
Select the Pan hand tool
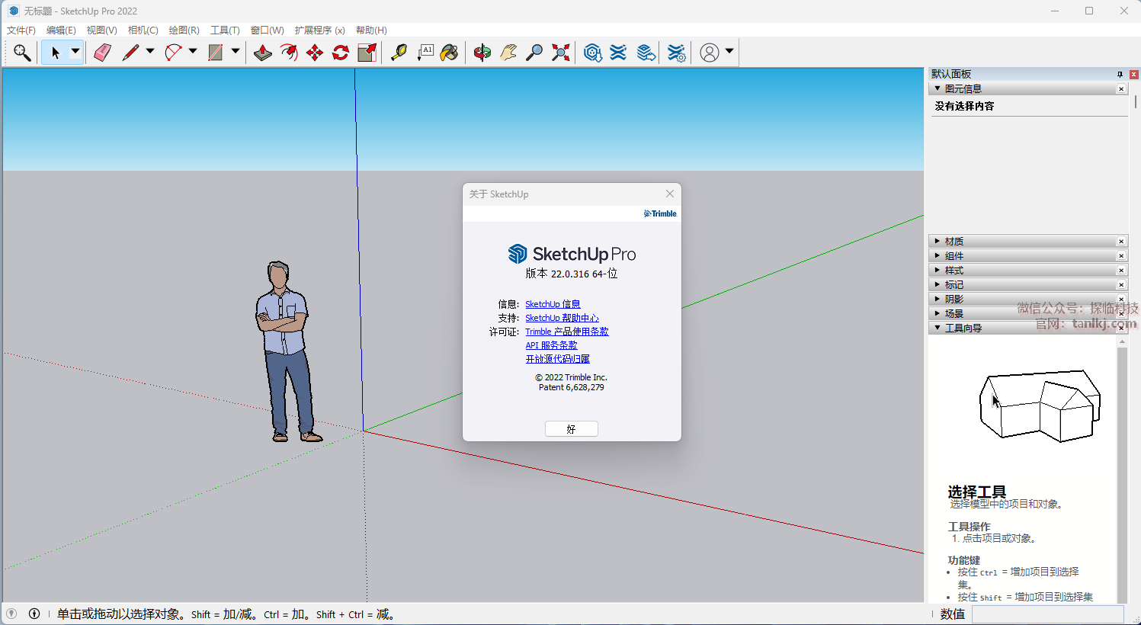[x=508, y=53]
